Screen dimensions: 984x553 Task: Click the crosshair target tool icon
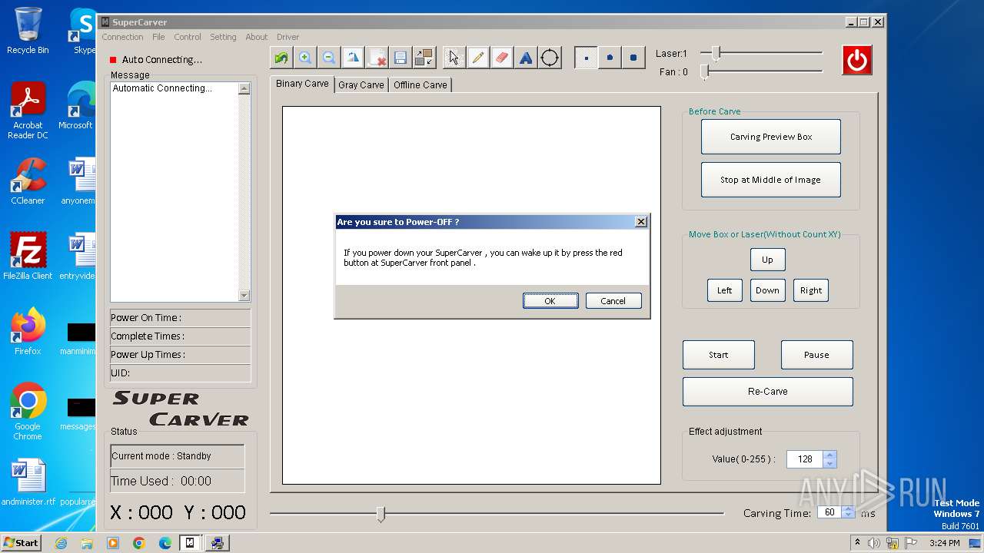pyautogui.click(x=550, y=58)
